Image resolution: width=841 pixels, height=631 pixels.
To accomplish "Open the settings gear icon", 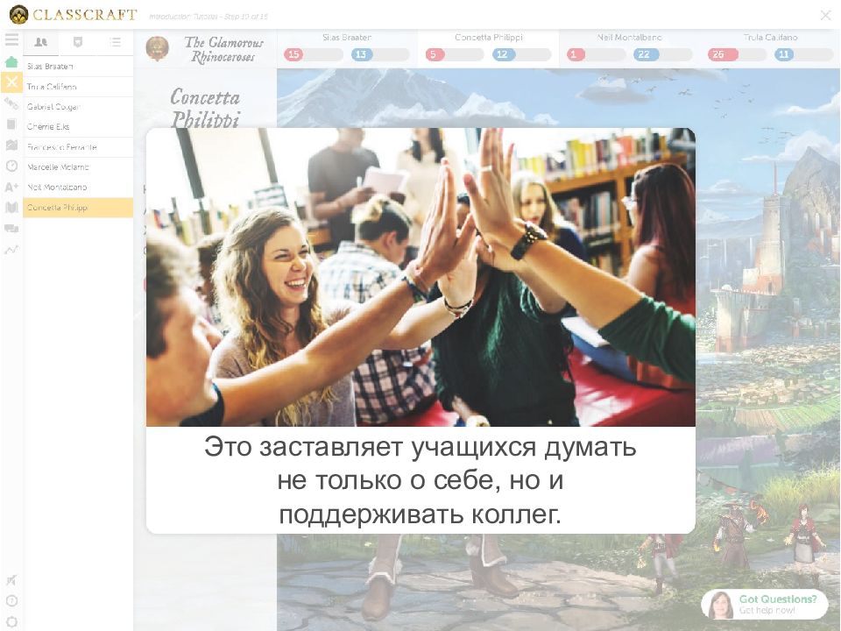I will point(11,620).
